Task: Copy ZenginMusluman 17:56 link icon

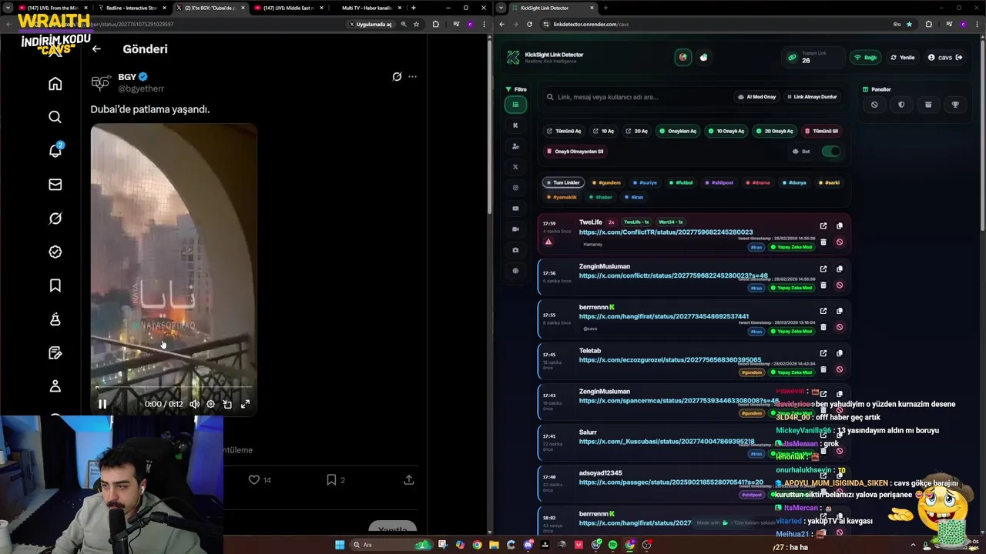Action: pos(839,269)
